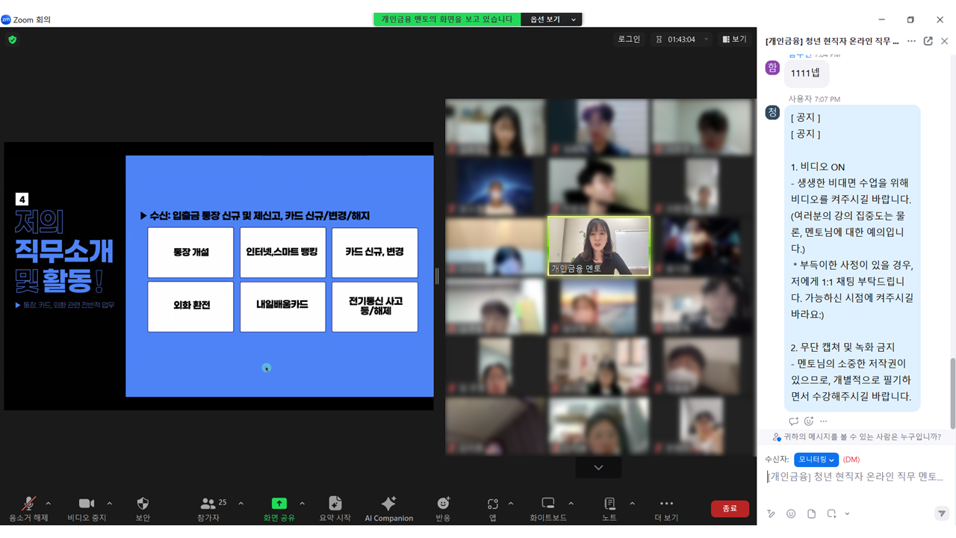This screenshot has height=538, width=956.
Task: Open the 모니터링 recipient dropdown
Action: 816,460
